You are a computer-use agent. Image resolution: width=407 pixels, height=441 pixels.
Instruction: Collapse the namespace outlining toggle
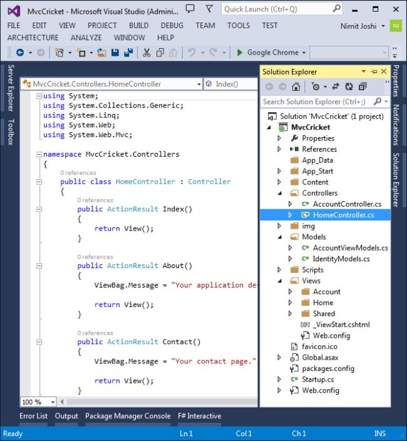39,154
